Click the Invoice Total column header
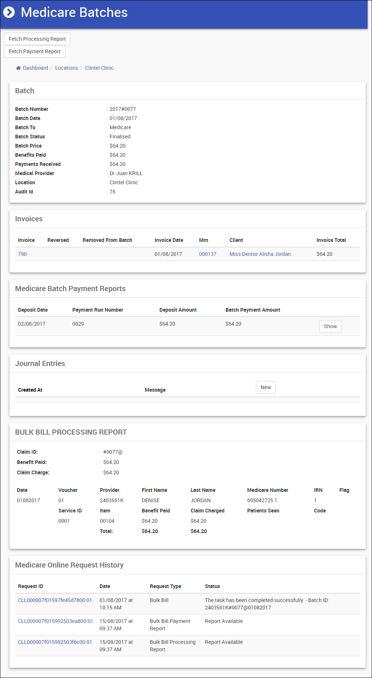The image size is (372, 678). point(331,240)
